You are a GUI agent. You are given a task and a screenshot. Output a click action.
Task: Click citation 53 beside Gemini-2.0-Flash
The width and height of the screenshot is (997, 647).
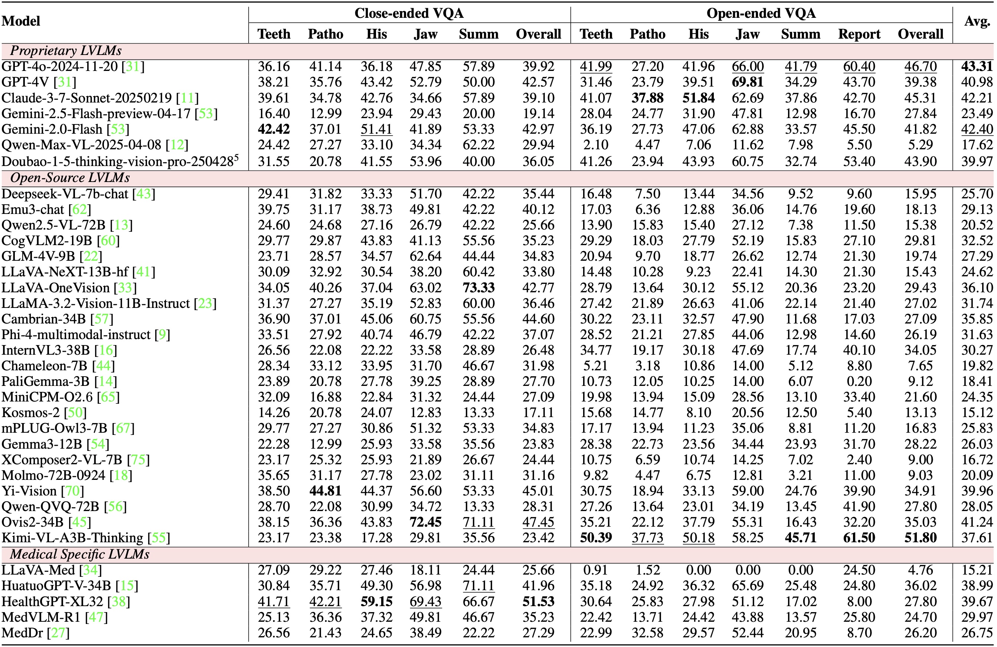pyautogui.click(x=118, y=130)
